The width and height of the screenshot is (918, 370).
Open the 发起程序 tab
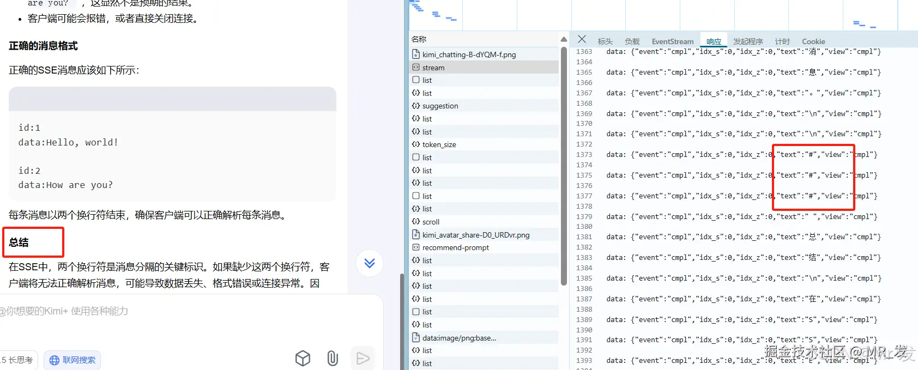(x=748, y=41)
